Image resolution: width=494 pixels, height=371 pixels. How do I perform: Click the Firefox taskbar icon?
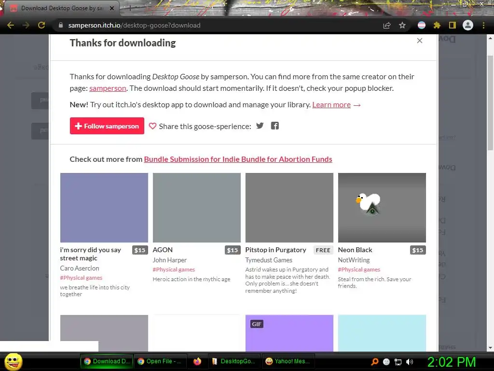[197, 361]
